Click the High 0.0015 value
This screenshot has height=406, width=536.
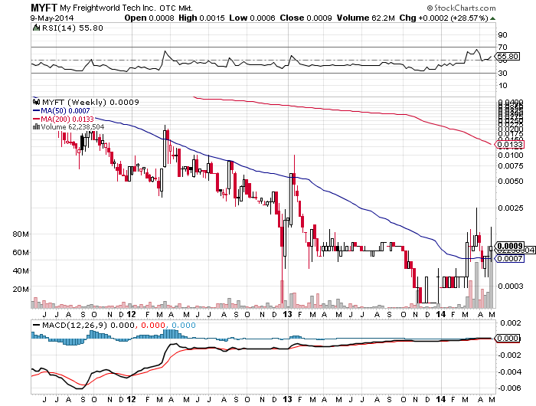(x=201, y=18)
